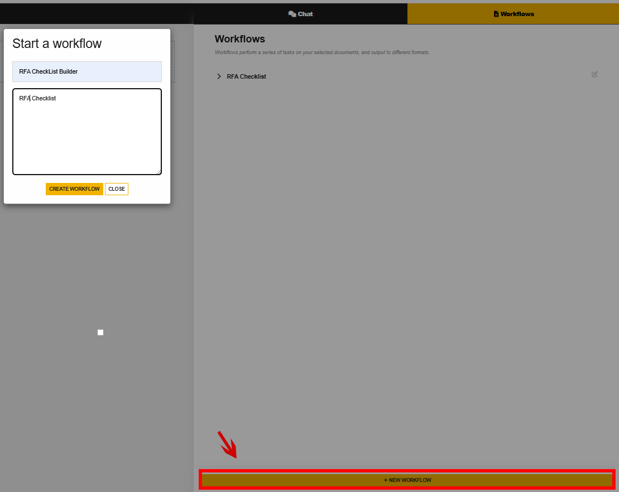619x492 pixels.
Task: Click the 'Workflows' page heading
Action: (x=239, y=39)
